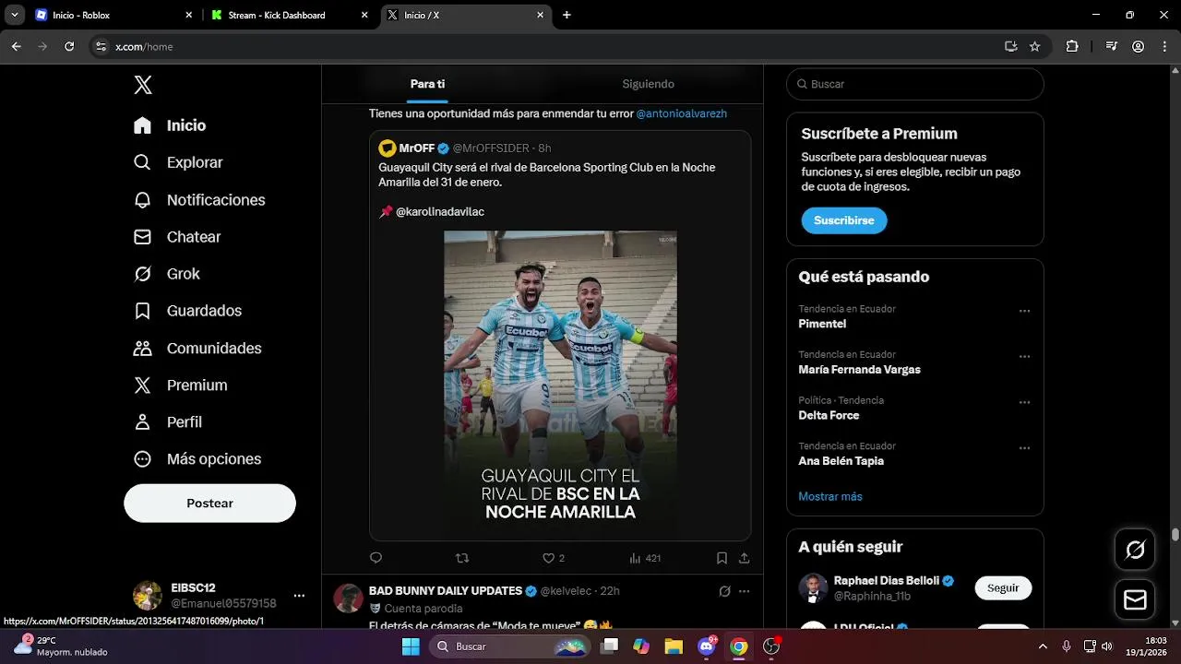Open Notificaciones bell in sidebar
Image resolution: width=1181 pixels, height=664 pixels.
(199, 200)
